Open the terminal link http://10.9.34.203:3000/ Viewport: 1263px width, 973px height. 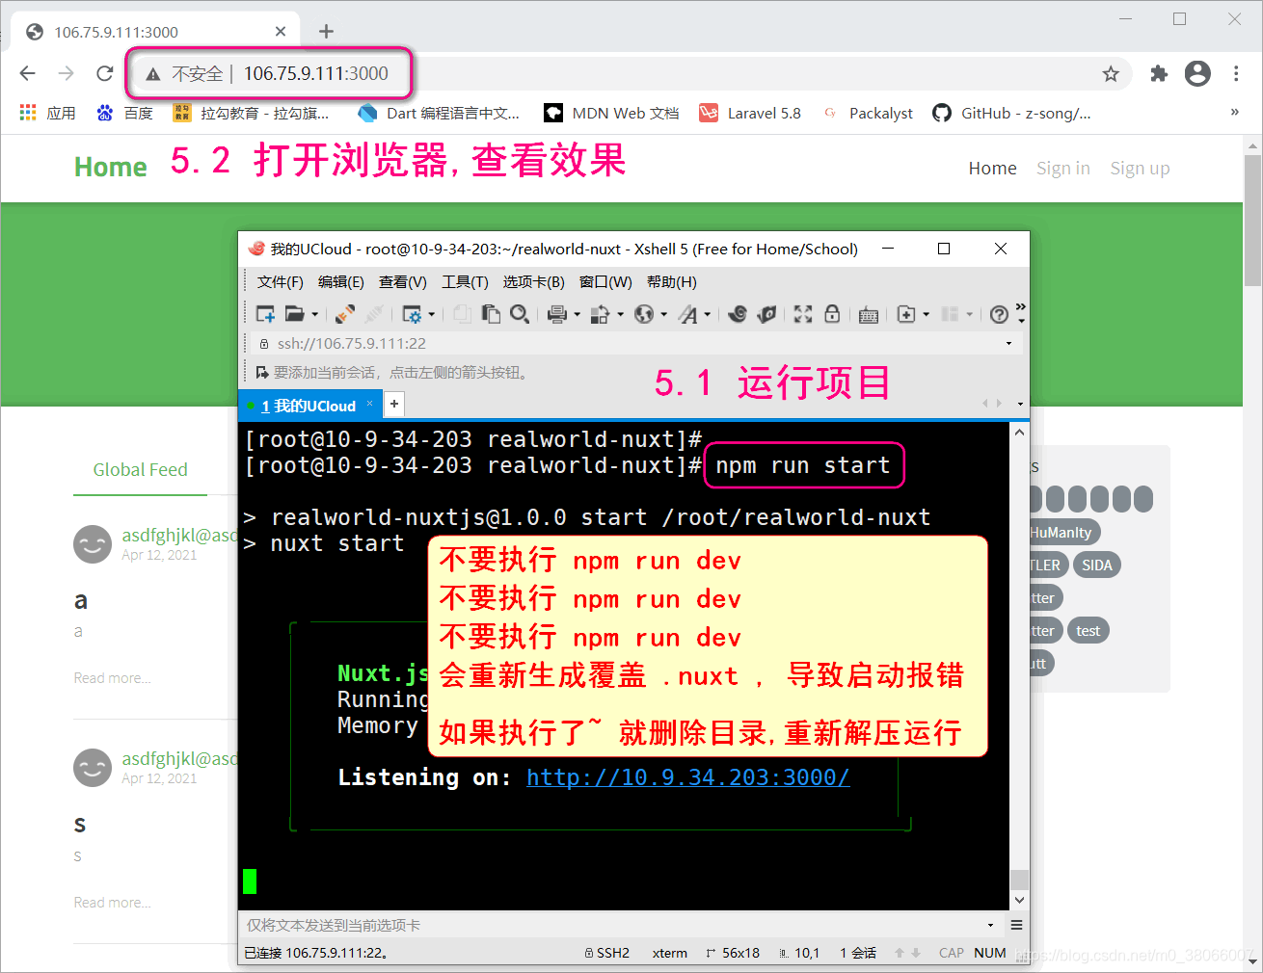coord(687,777)
